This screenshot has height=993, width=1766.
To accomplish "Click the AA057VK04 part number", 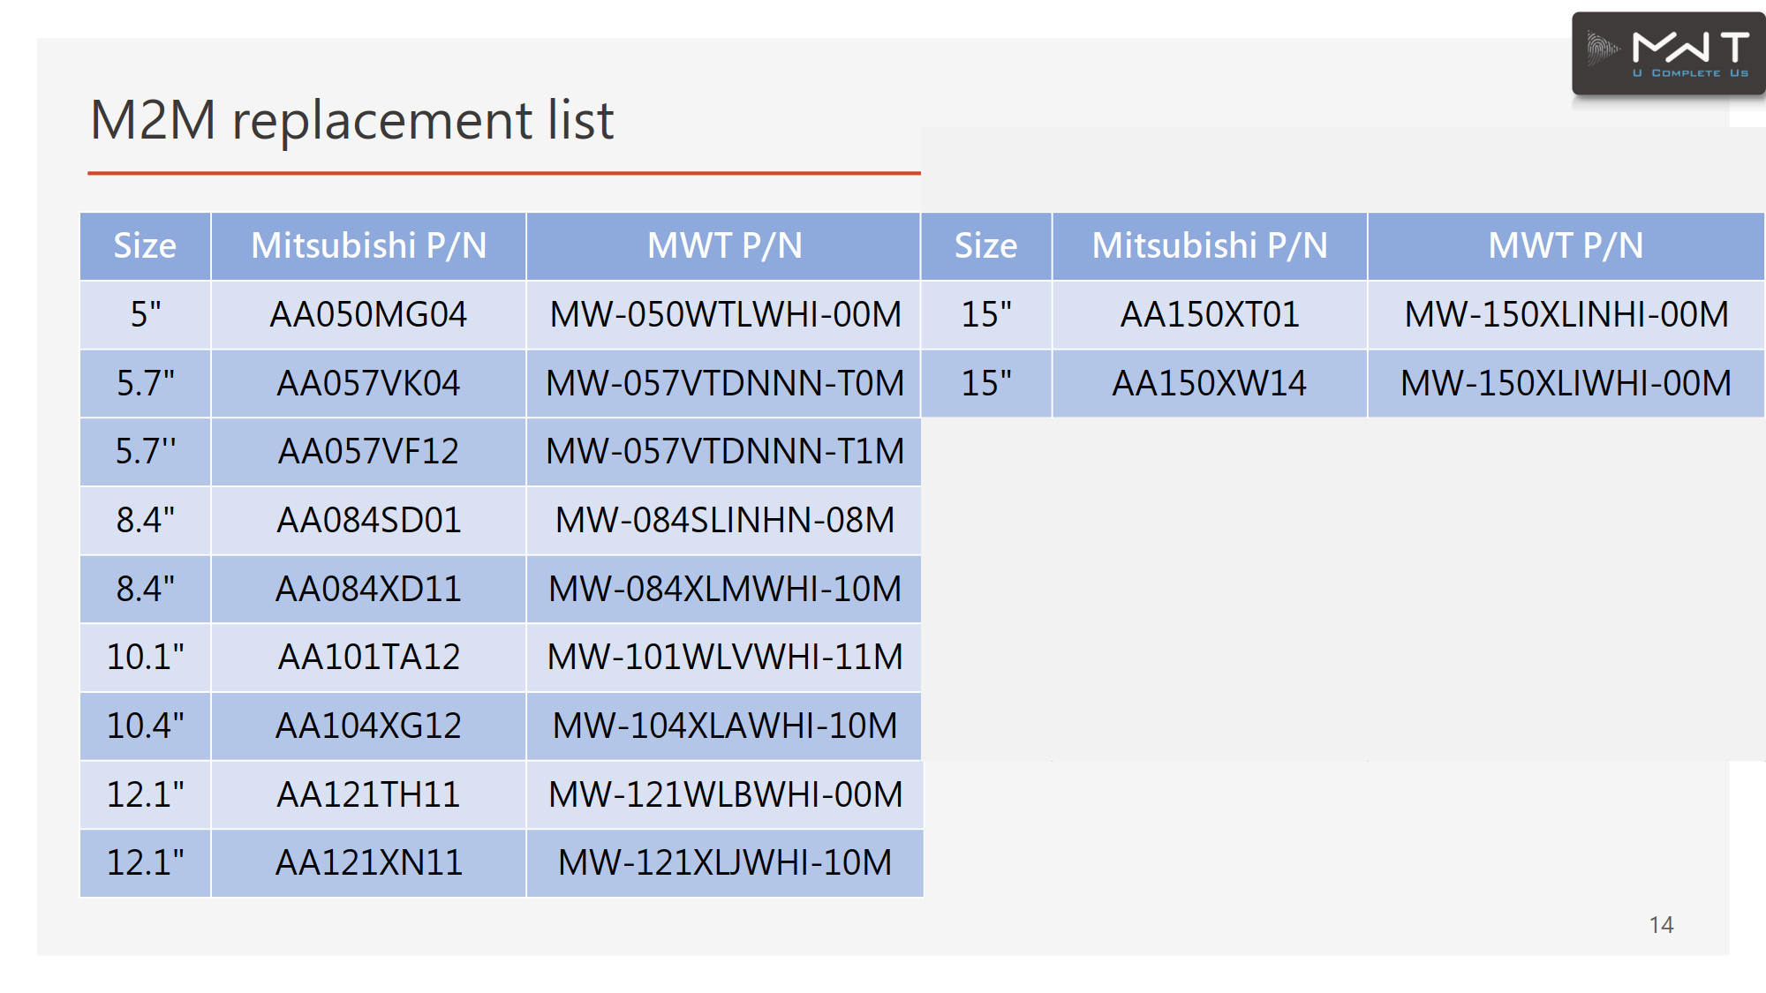I will [x=368, y=383].
